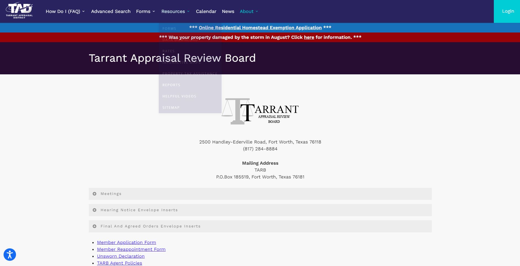
Task: Click the TAD Tarrant Appraisal District logo
Action: 19,11
